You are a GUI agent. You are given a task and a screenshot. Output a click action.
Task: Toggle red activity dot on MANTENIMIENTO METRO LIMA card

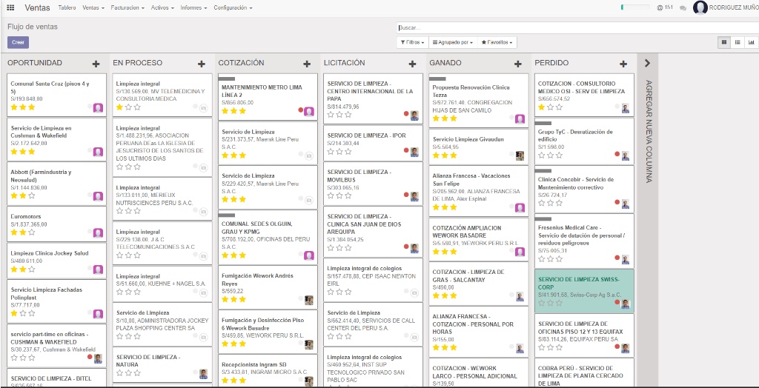[x=301, y=110]
